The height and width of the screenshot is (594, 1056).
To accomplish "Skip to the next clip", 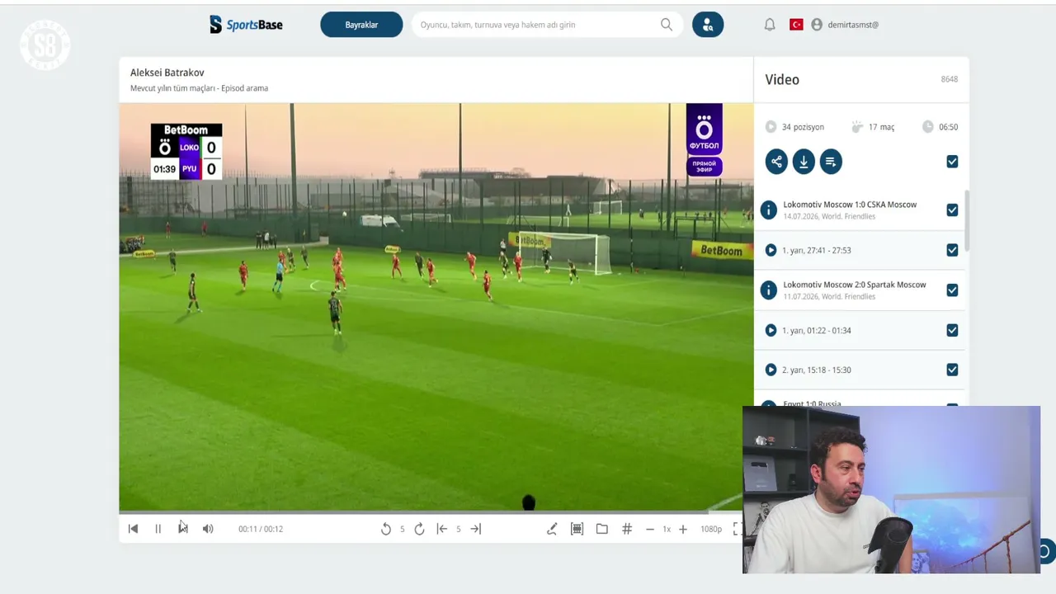I will click(x=183, y=529).
